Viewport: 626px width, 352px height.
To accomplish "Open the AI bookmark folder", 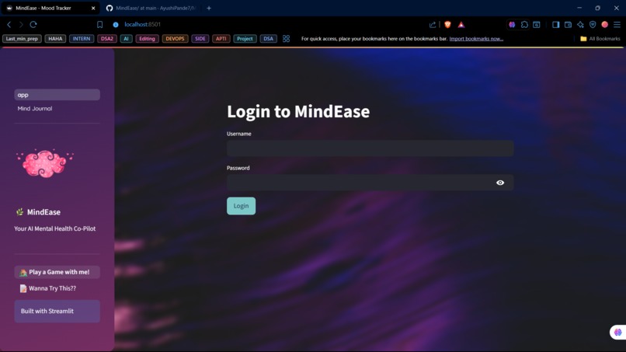I will 126,39.
